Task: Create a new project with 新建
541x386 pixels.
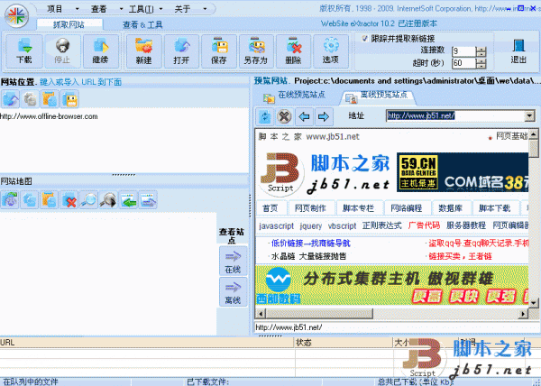Action: tap(143, 51)
